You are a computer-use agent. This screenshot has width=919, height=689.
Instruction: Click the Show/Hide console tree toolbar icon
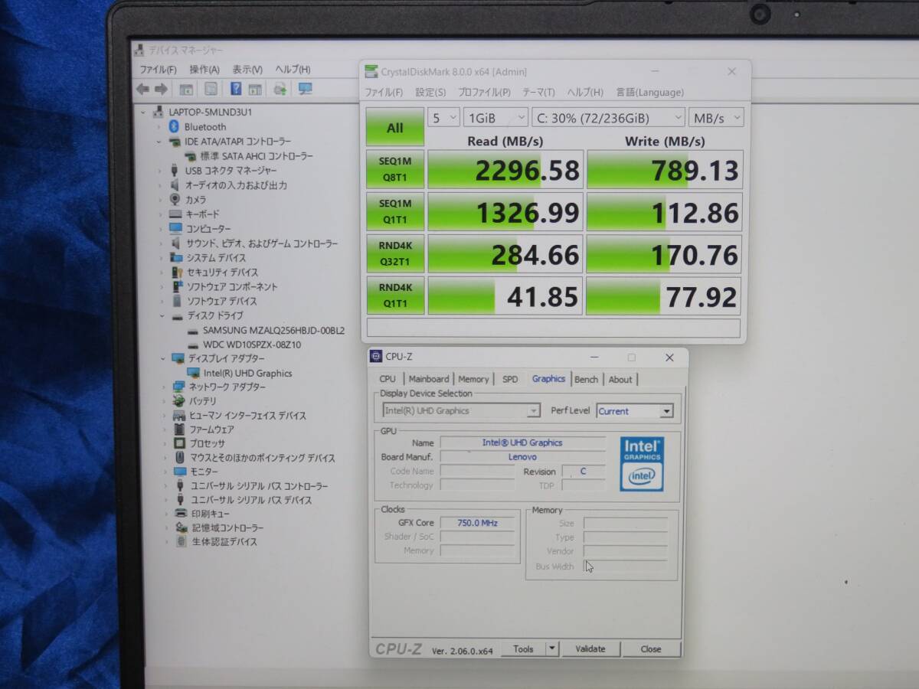click(186, 89)
